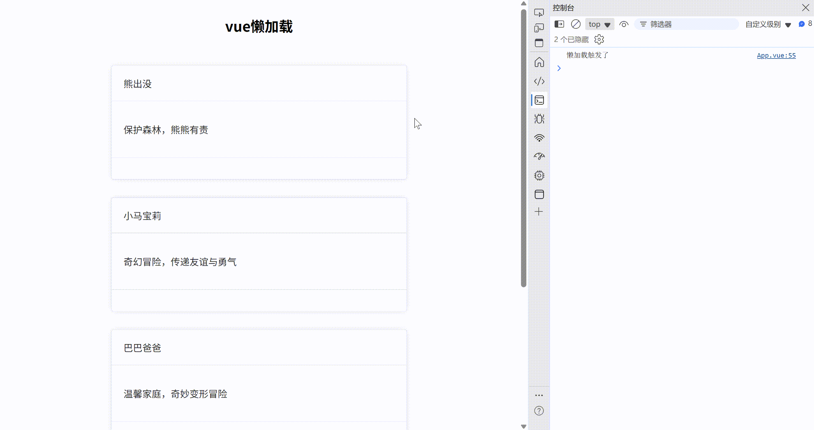Viewport: 814px width, 430px height.
Task: Open the Memory chip icon panel
Action: pos(539,176)
